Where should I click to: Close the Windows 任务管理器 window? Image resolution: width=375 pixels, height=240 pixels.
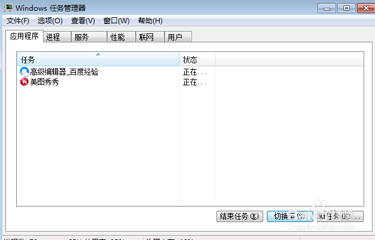coord(366,8)
